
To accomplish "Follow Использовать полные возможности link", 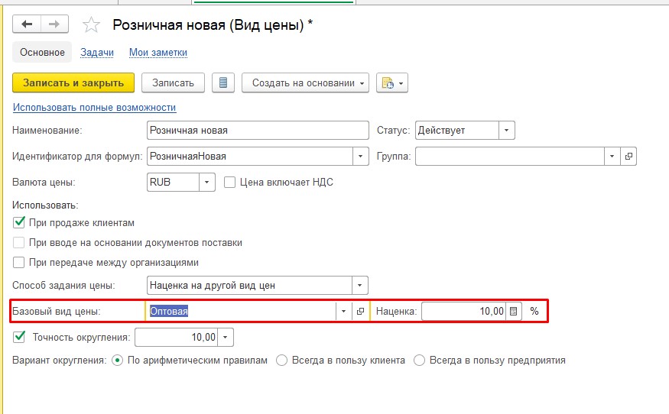I will [94, 108].
